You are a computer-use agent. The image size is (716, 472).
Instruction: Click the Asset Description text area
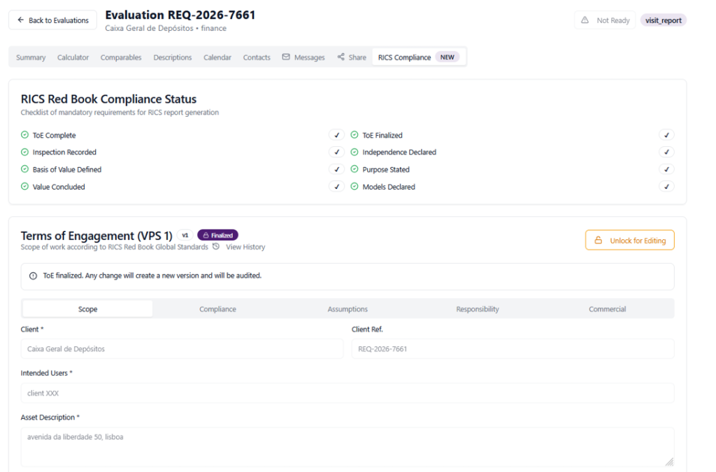click(x=348, y=447)
